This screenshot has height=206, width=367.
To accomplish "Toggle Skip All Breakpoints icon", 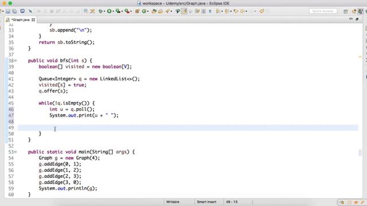I will coord(30,11).
